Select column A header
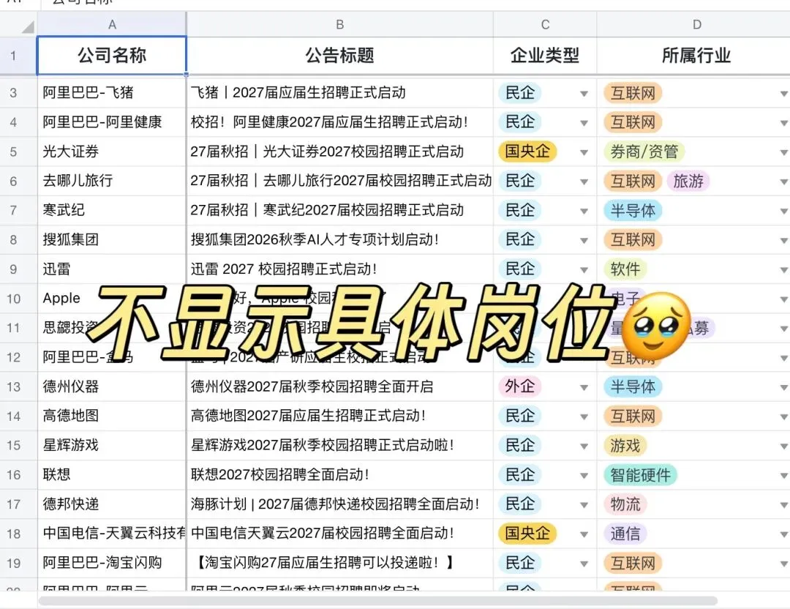790x609 pixels. point(112,24)
